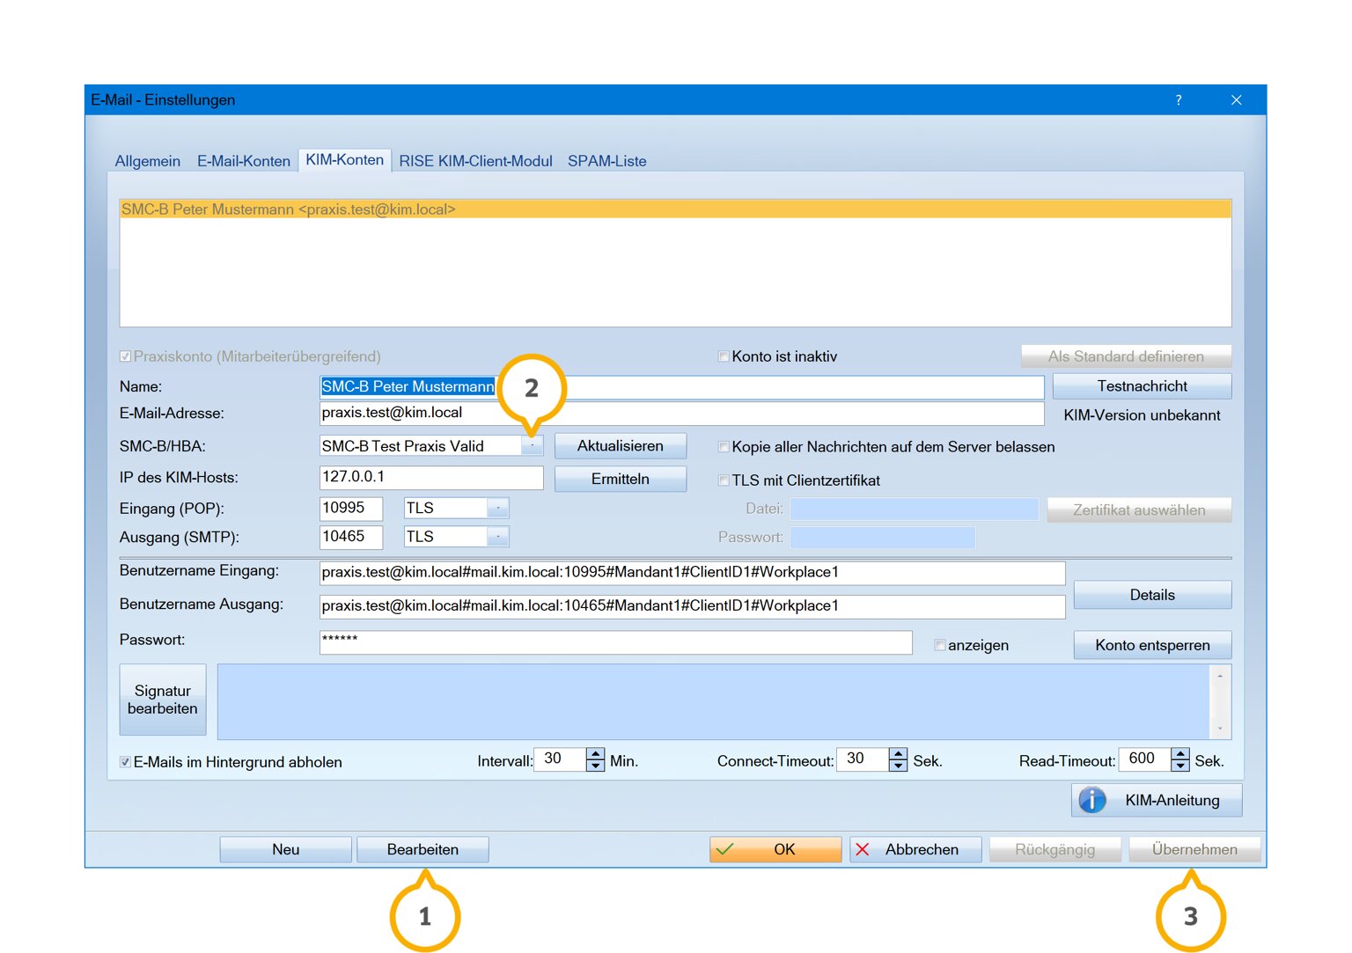Click the E-Mail-Adresse field
This screenshot has height=953, width=1352.
[681, 414]
